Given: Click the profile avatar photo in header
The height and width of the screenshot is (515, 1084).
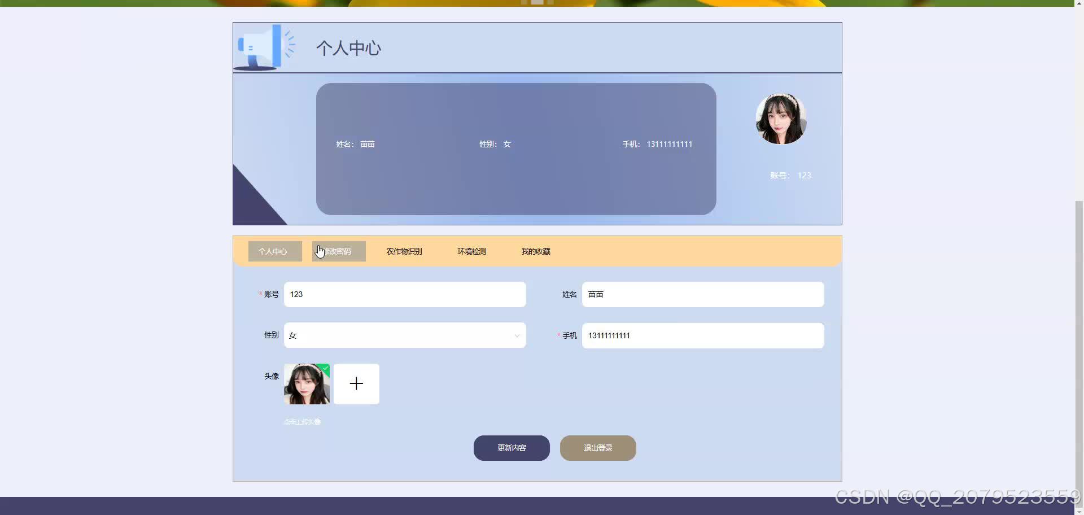Looking at the screenshot, I should (781, 119).
